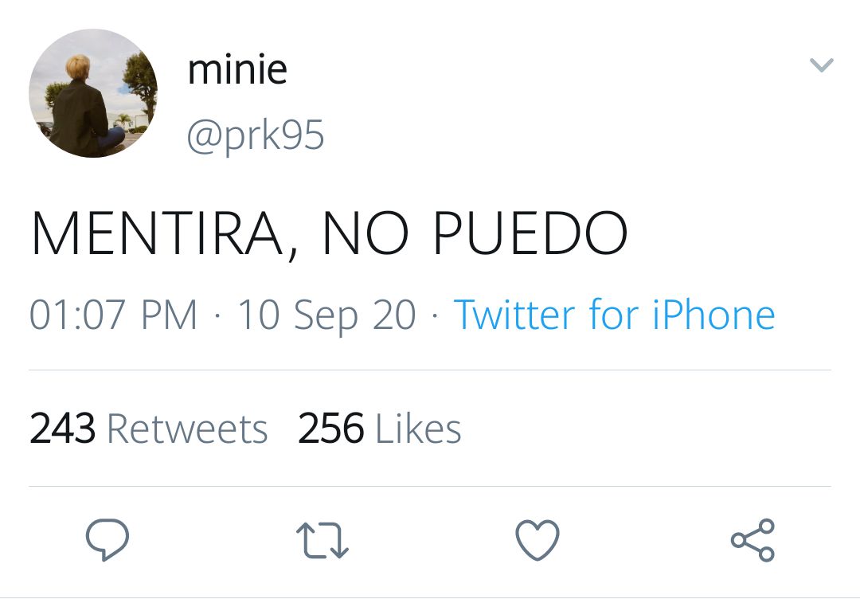This screenshot has width=860, height=603.
Task: Open minie's profile picture
Action: (x=93, y=93)
